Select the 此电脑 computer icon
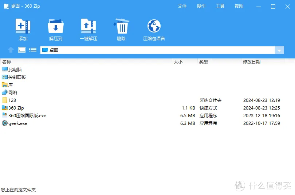295x195 pixels. click(5, 70)
